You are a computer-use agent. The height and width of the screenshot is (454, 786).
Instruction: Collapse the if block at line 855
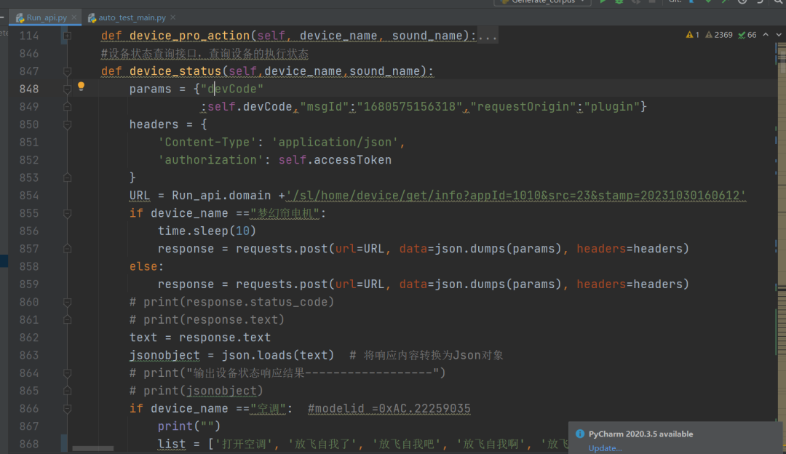tap(67, 213)
